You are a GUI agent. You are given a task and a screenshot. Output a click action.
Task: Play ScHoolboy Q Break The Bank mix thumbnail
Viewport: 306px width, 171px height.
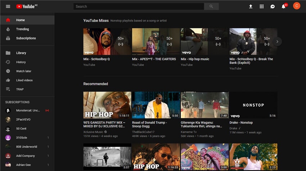(253, 41)
